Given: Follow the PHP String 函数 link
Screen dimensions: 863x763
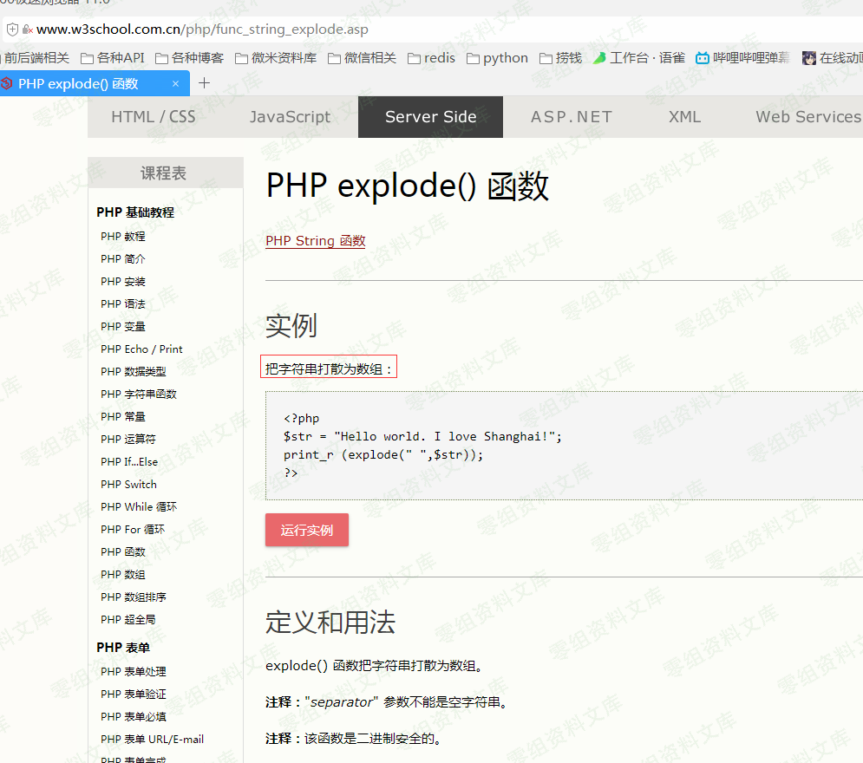Looking at the screenshot, I should coord(316,241).
